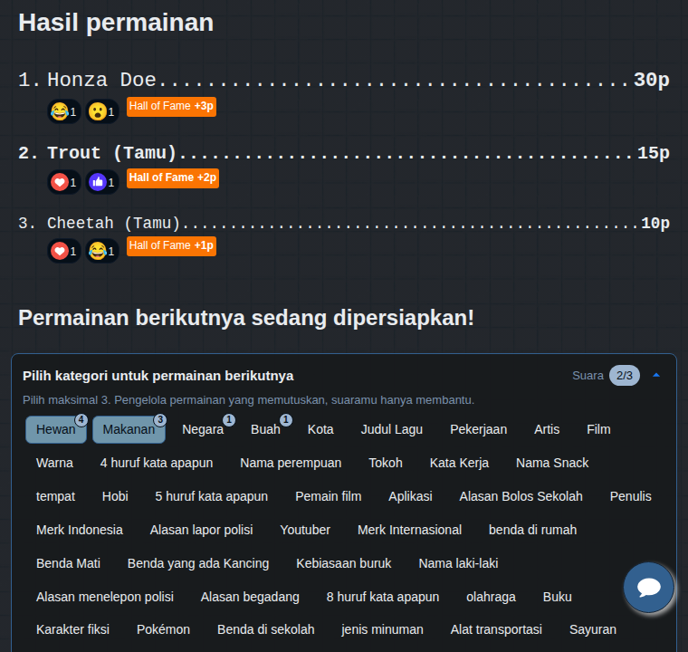Select the olahraga category
The image size is (688, 652).
(x=491, y=597)
